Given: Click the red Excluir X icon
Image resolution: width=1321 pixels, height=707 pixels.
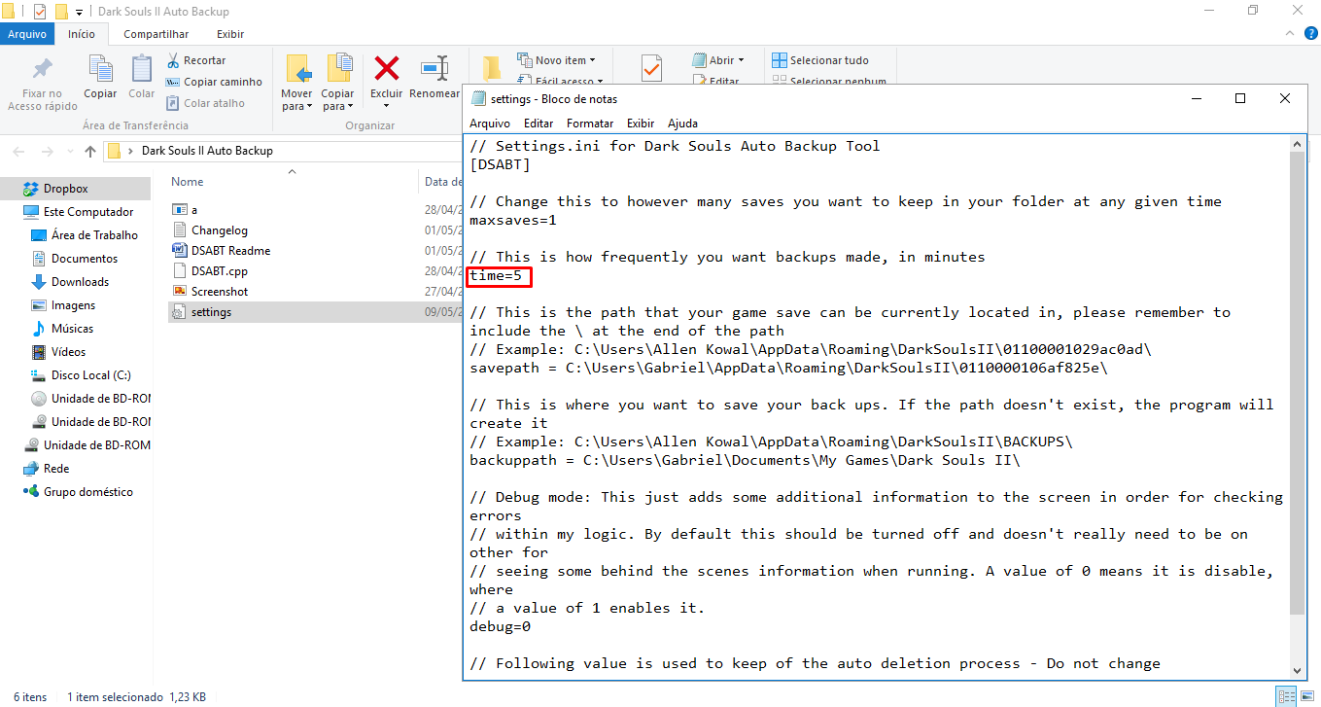Looking at the screenshot, I should [x=387, y=68].
